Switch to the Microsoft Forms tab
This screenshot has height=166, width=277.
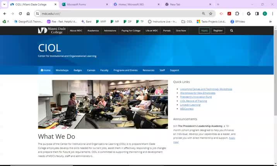point(83,4)
